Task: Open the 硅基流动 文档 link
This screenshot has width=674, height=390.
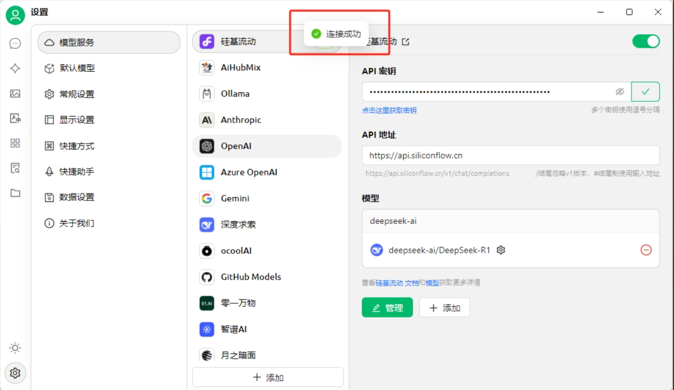Action: (x=397, y=283)
